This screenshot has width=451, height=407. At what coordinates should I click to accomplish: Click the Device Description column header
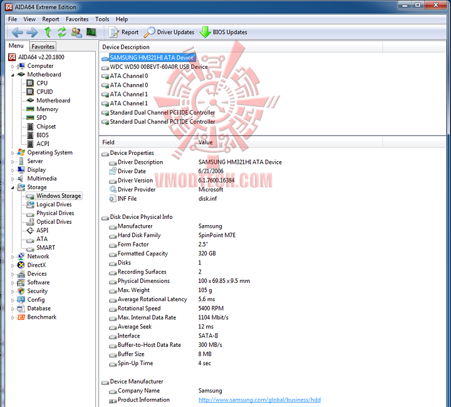(241, 47)
